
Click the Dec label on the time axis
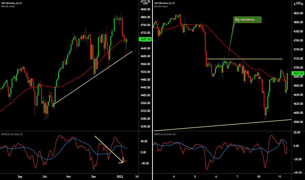[94, 177]
